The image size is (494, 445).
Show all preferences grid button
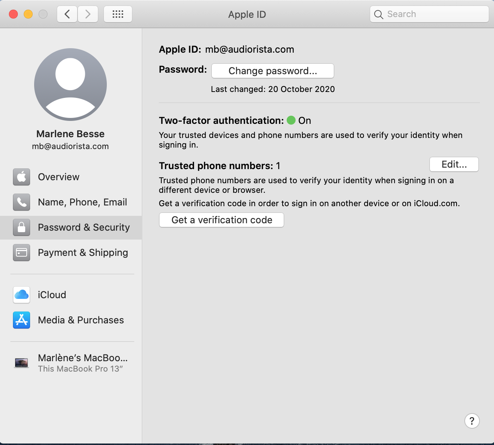118,14
